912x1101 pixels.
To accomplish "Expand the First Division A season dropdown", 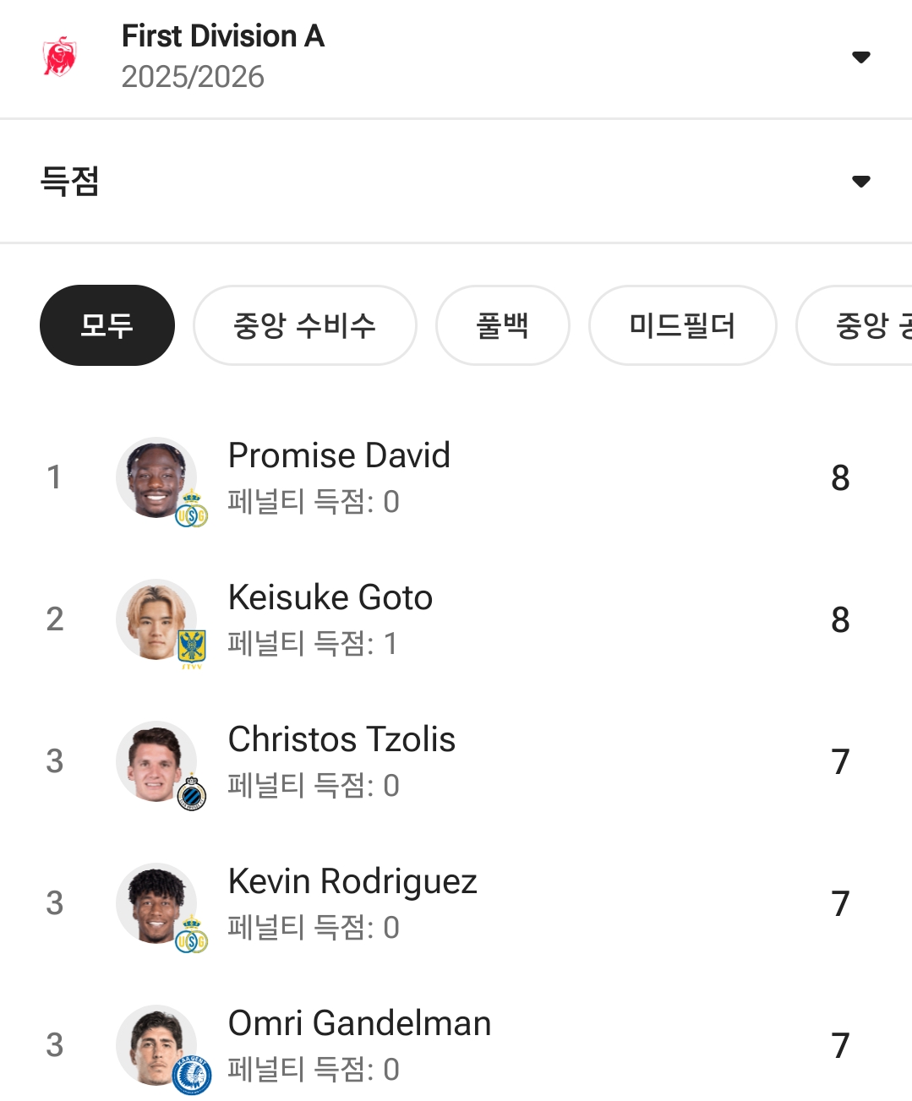I will [x=860, y=57].
